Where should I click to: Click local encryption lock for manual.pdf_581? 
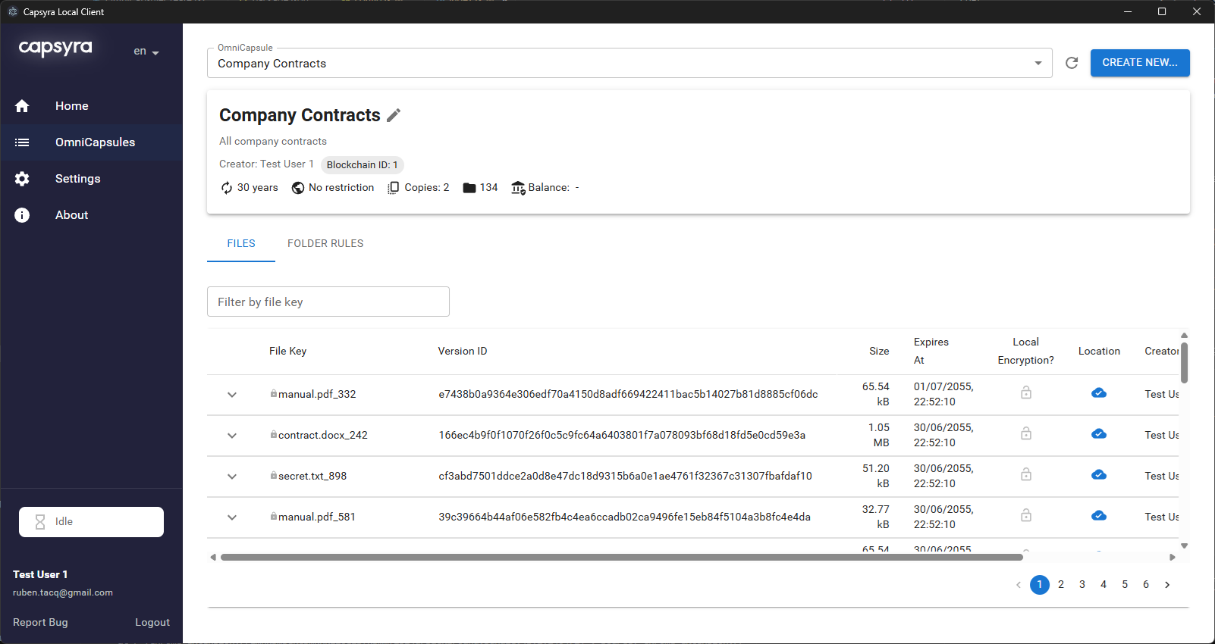click(1026, 515)
